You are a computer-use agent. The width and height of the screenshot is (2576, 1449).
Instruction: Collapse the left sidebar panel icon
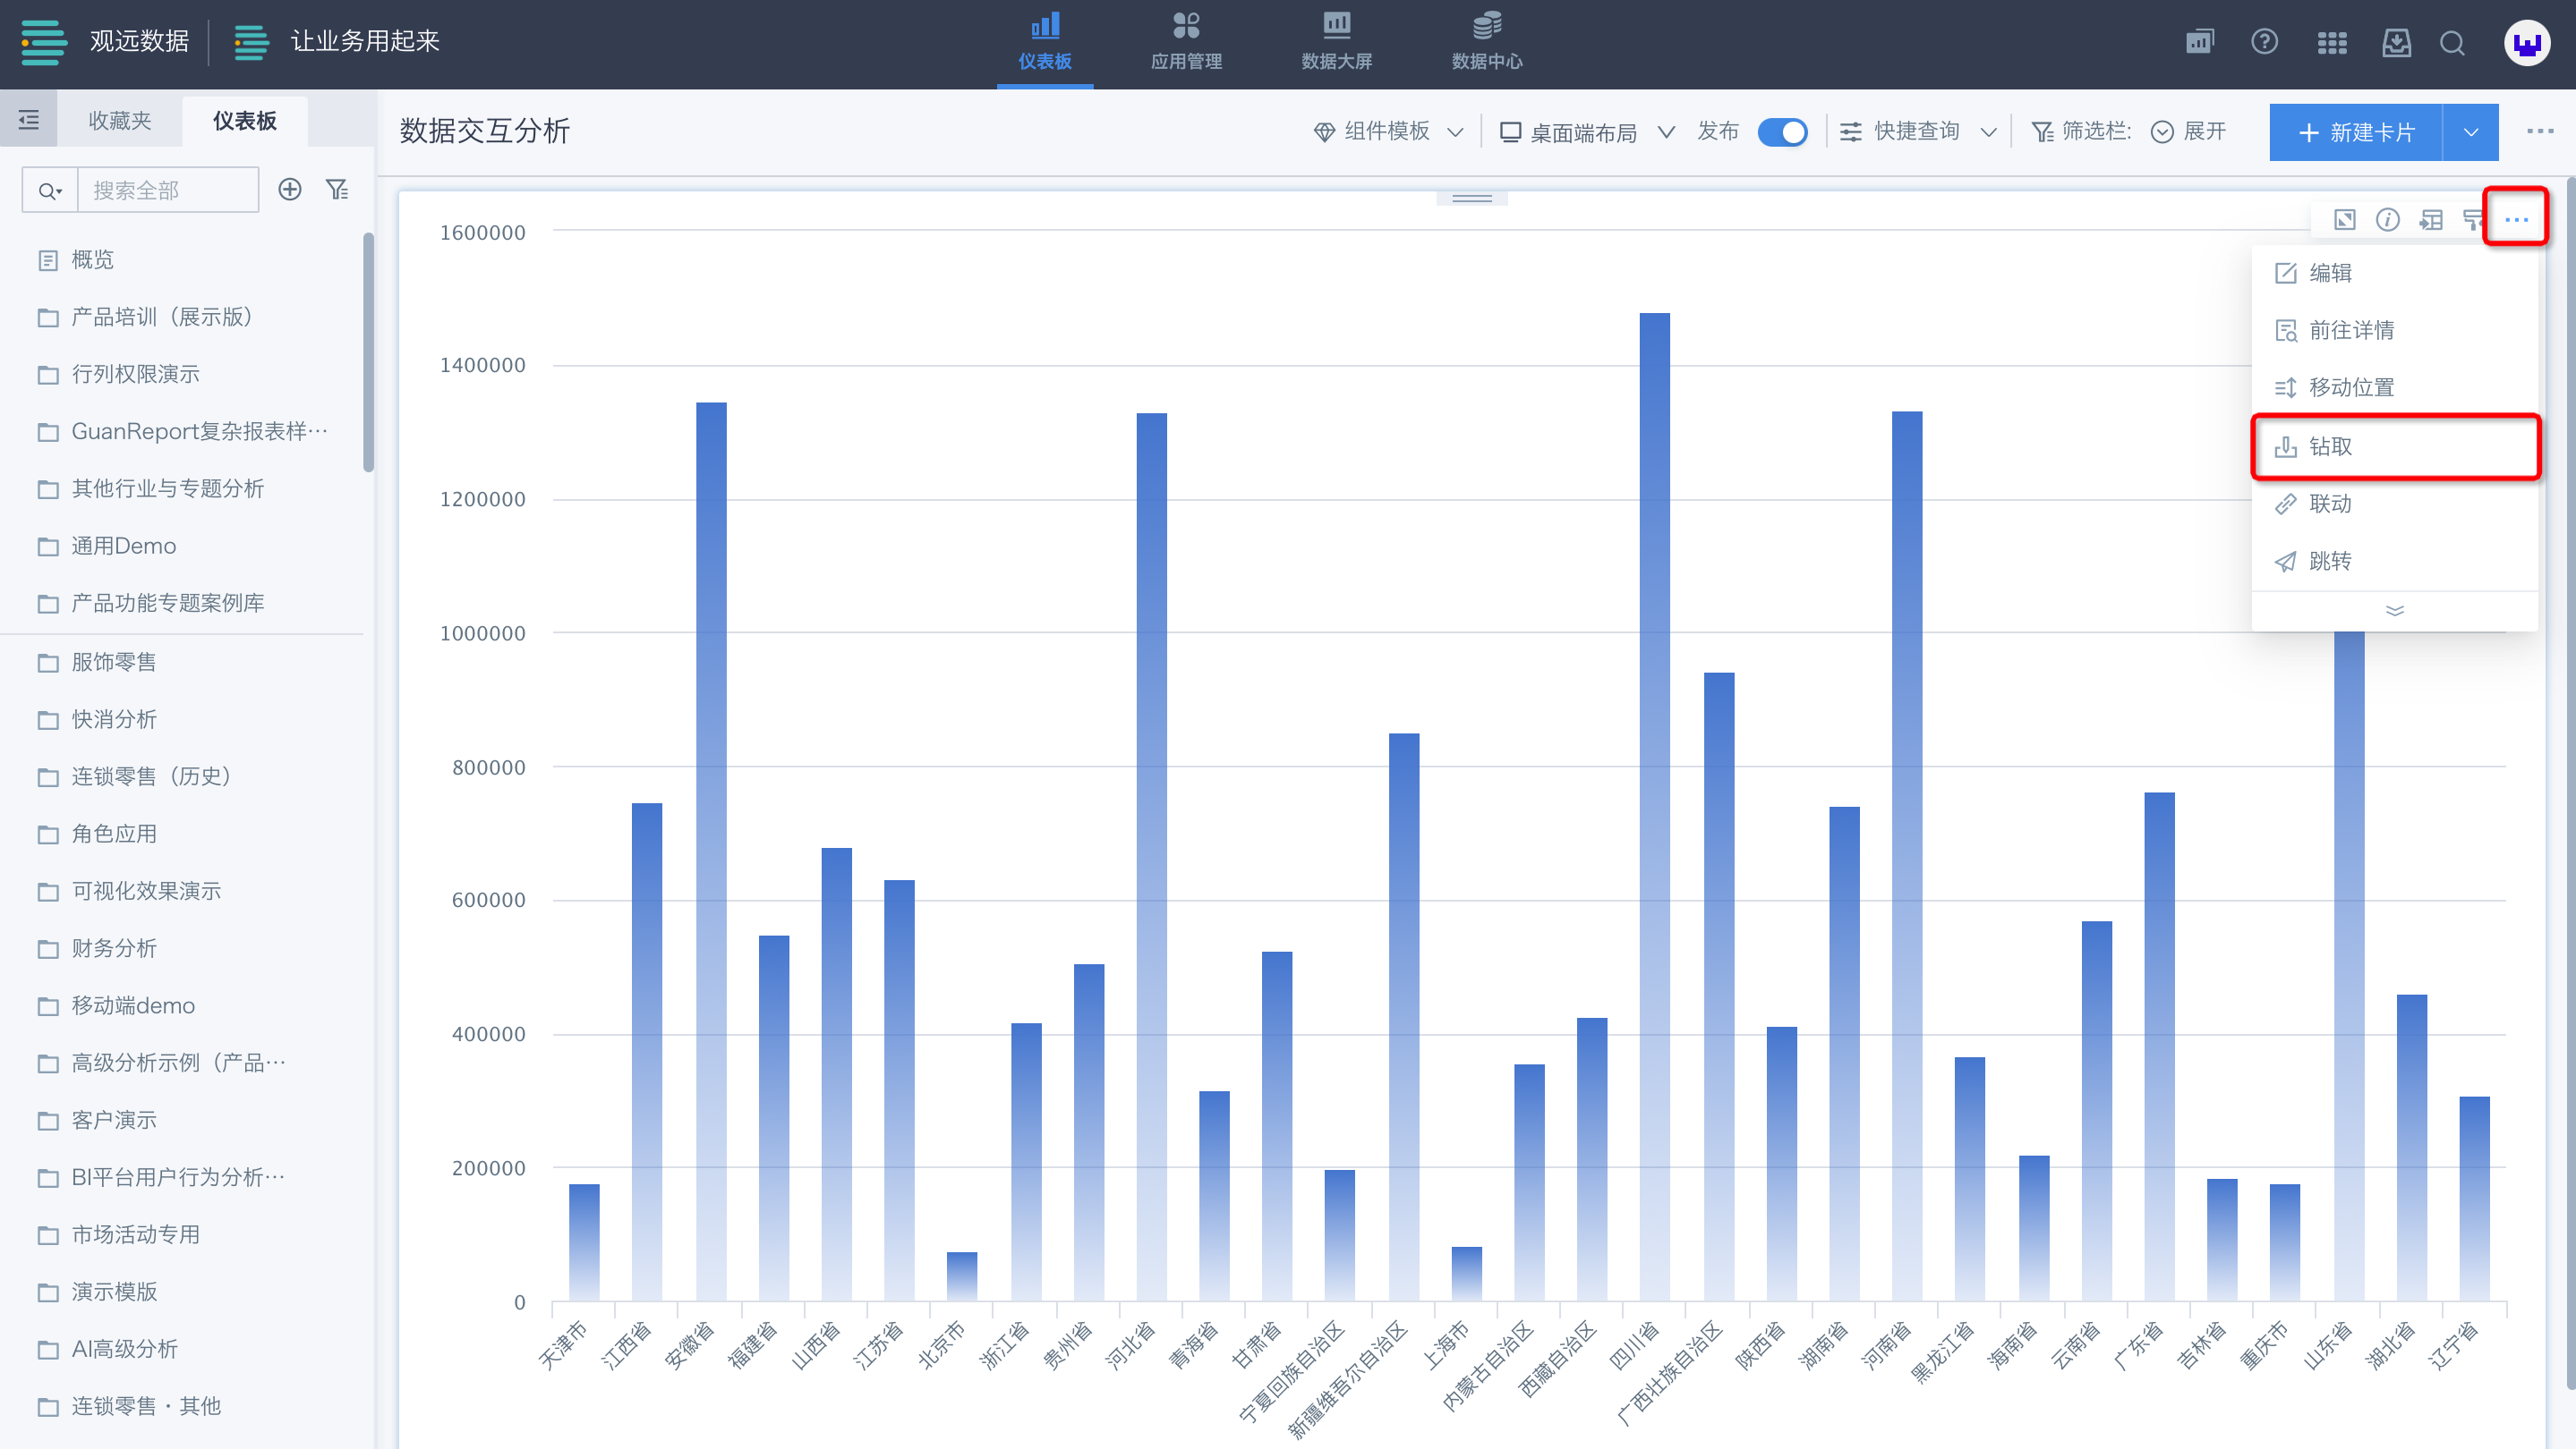tap(29, 120)
